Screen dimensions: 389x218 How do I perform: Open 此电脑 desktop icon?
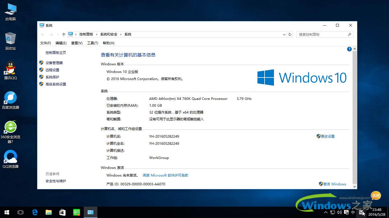click(x=10, y=9)
